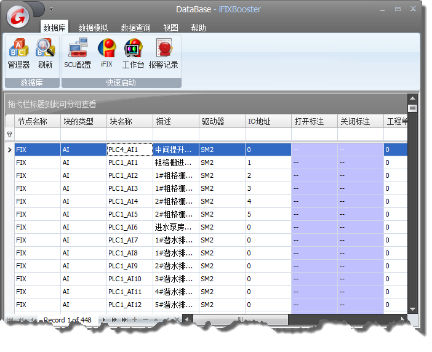The height and width of the screenshot is (352, 432).
Task: Launch SCU配置 from the quick start group
Action: click(78, 54)
